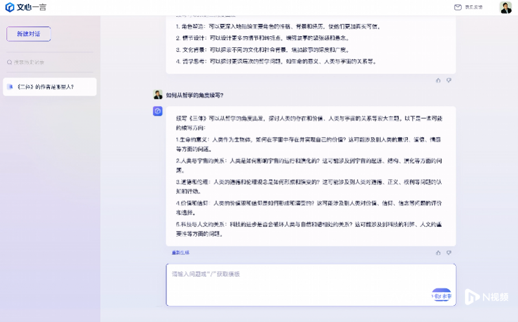Screen dimensions: 518x322
Task: Click the line 3. 文化背景 in first answer
Action: coord(263,50)
